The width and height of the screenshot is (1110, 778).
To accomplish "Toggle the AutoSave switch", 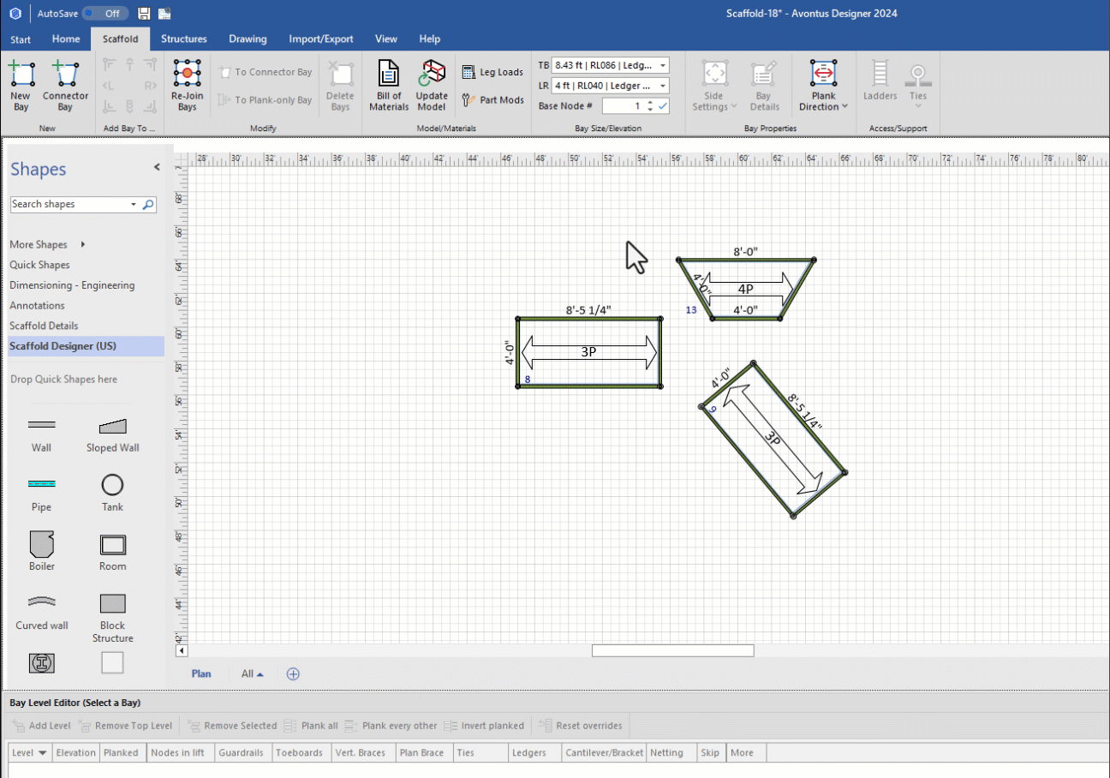I will (105, 14).
